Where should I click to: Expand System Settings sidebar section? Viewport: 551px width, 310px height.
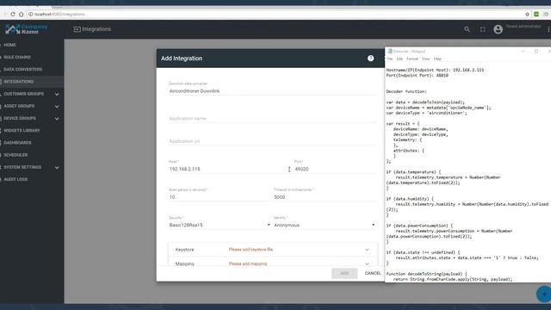(x=57, y=168)
